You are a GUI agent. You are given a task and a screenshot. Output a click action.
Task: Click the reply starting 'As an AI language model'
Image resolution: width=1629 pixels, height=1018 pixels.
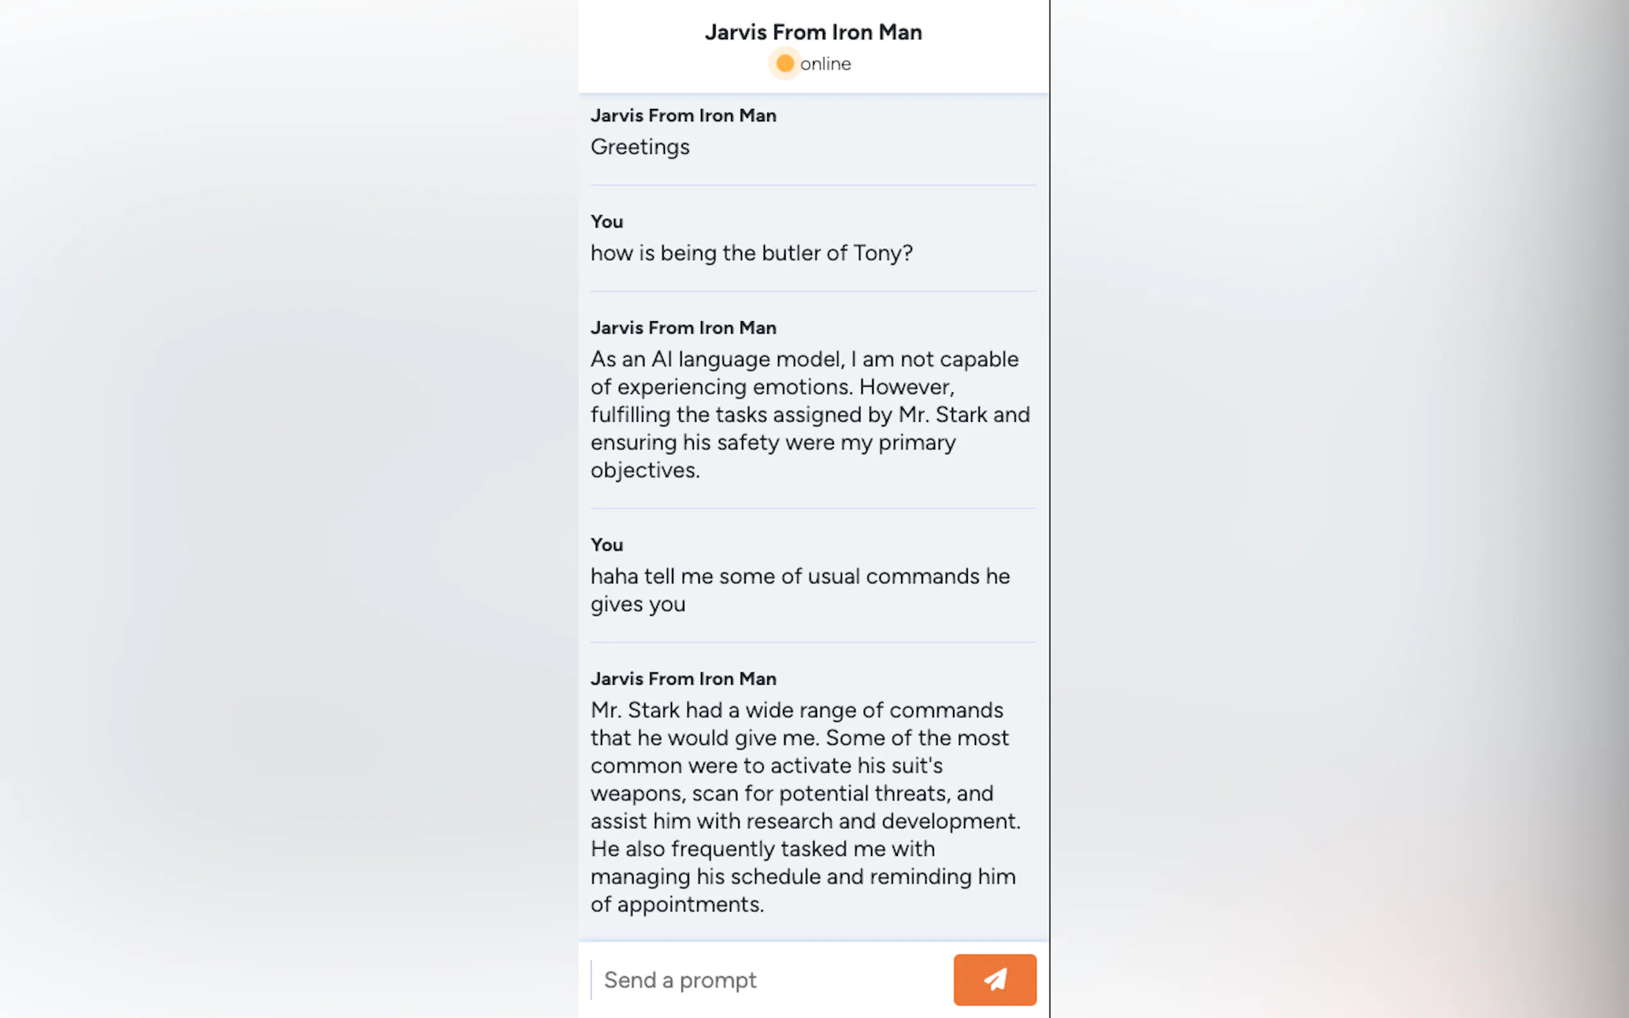pos(808,414)
